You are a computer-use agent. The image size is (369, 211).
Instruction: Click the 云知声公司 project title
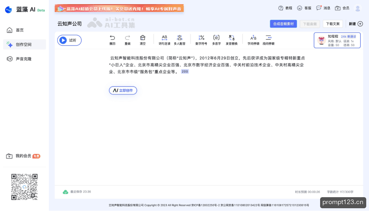70,24
